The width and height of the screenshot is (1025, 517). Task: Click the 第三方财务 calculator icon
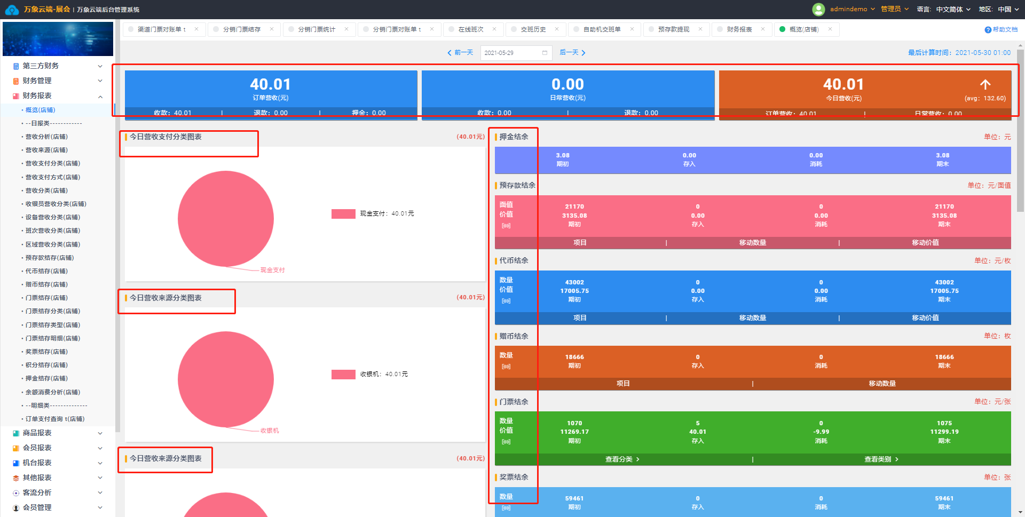click(x=16, y=66)
